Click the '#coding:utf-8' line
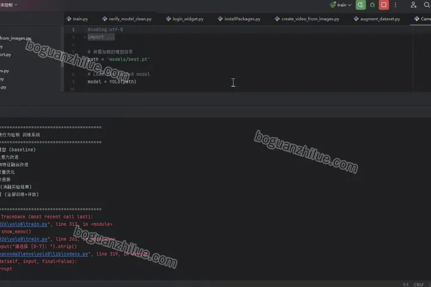The height and width of the screenshot is (287, 431). (105, 29)
